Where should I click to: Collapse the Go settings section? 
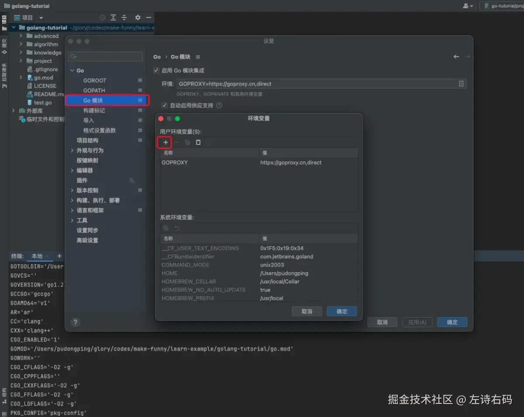(72, 70)
